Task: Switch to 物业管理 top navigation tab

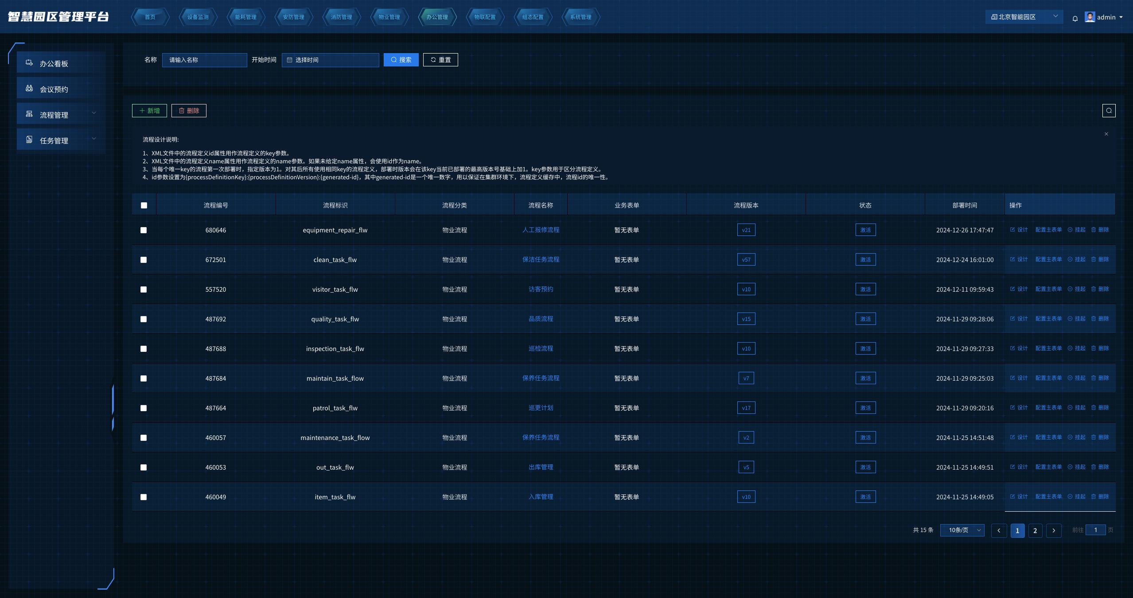Action: [389, 17]
